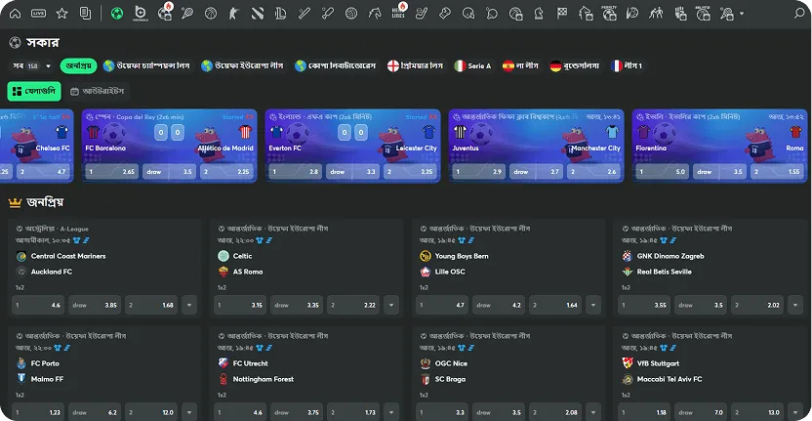The height and width of the screenshot is (421, 812).
Task: Filter by বুন্দেসলিগা league
Action: tap(574, 65)
